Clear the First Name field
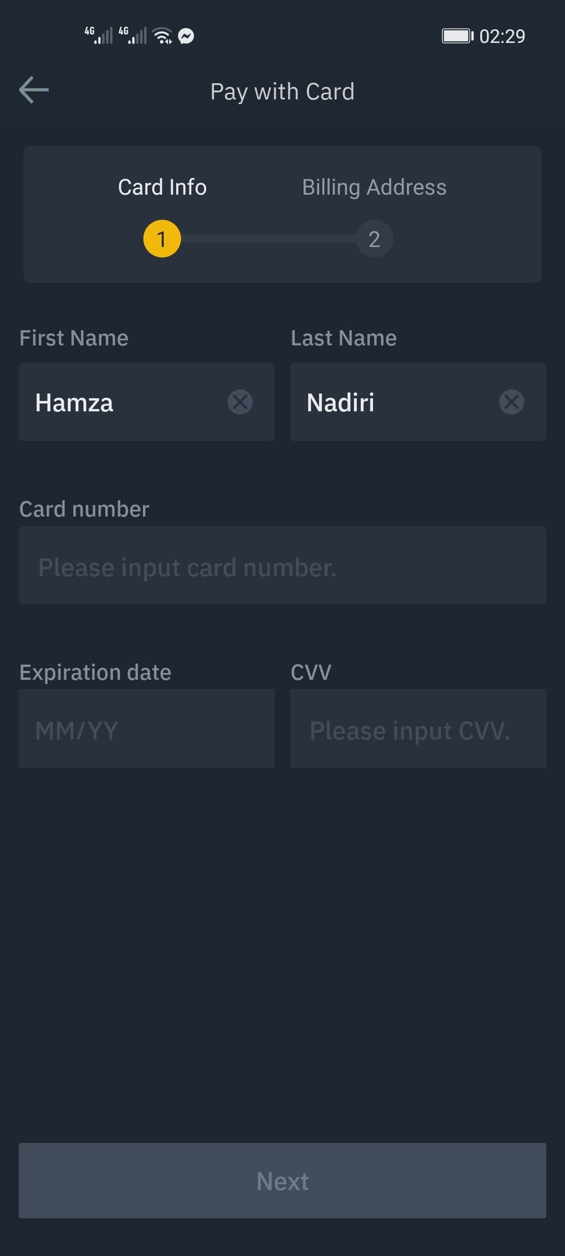This screenshot has width=565, height=1256. pyautogui.click(x=240, y=402)
